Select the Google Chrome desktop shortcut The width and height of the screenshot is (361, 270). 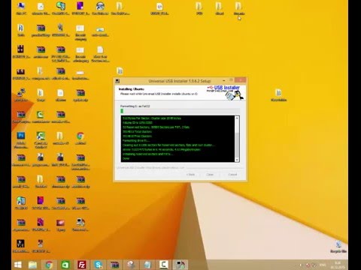point(80,139)
